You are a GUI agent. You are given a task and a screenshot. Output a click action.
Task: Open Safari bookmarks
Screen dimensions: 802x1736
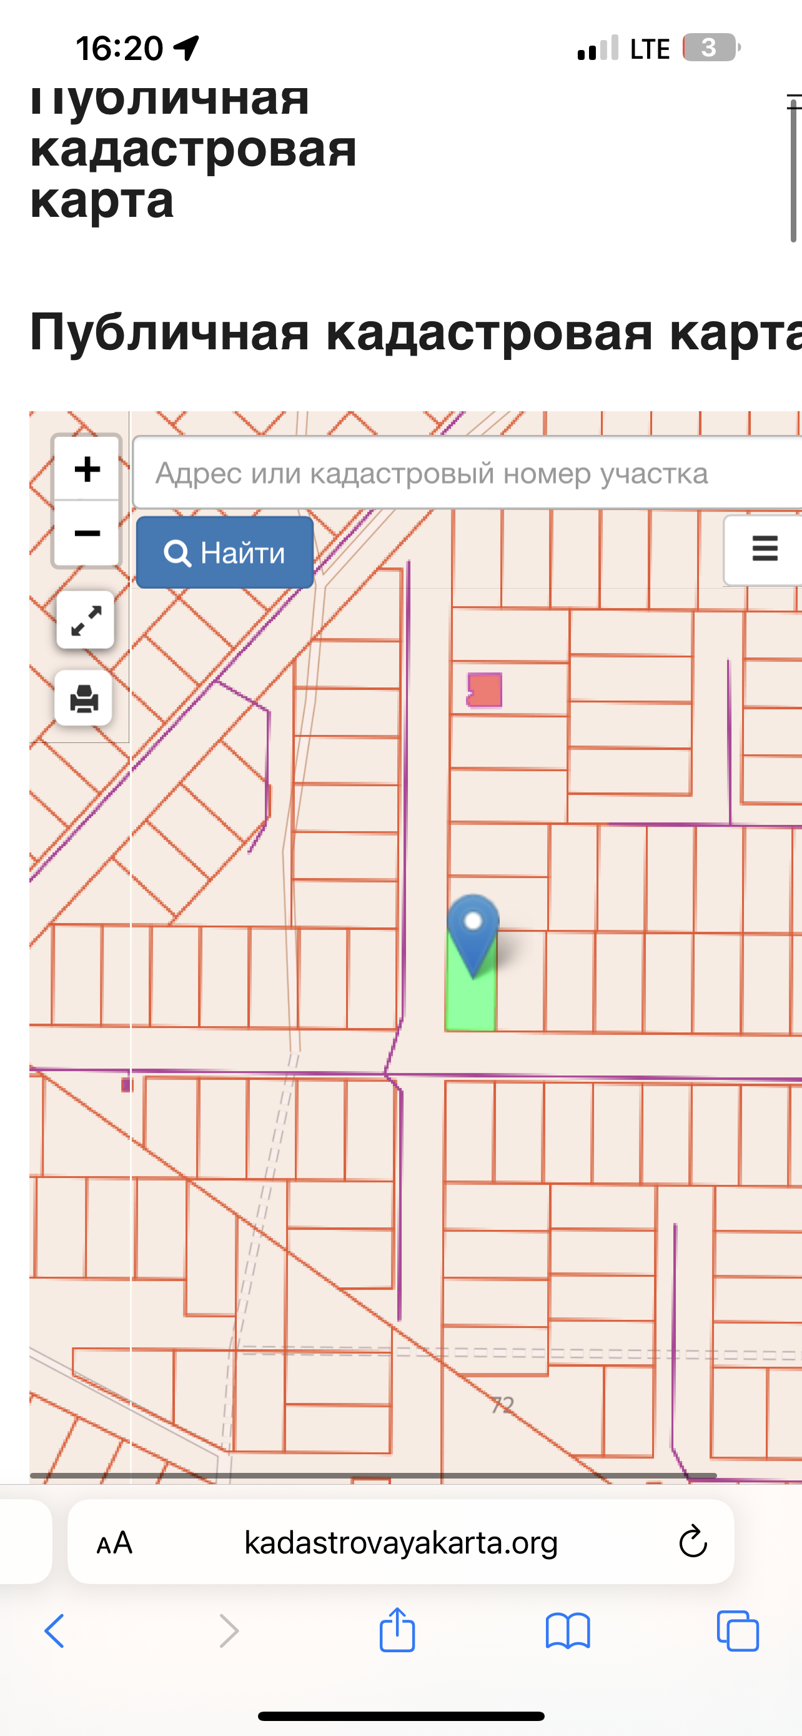568,1632
